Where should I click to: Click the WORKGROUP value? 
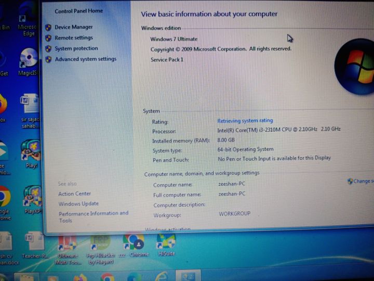235,214
